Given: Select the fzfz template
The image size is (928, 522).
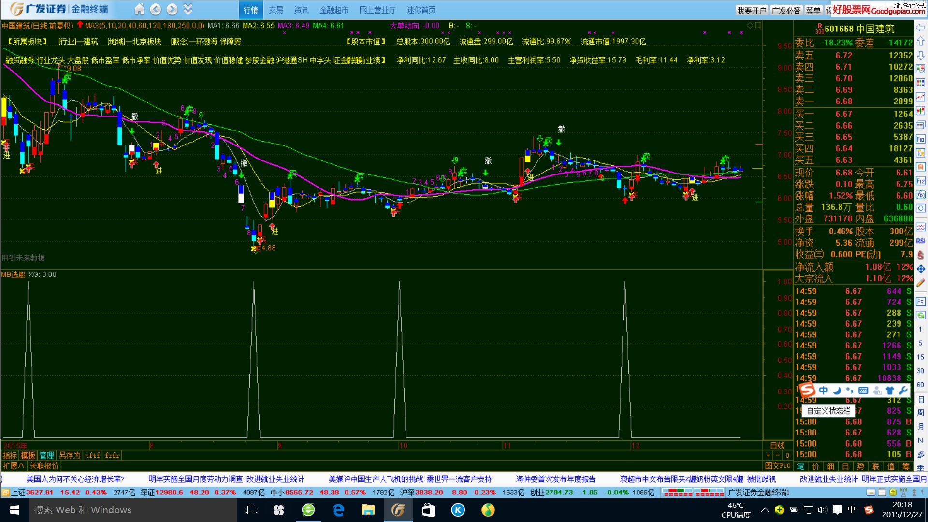Looking at the screenshot, I should point(112,455).
